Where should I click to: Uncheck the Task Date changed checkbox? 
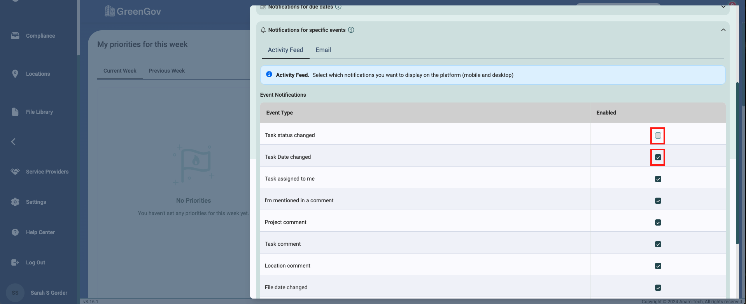(658, 157)
